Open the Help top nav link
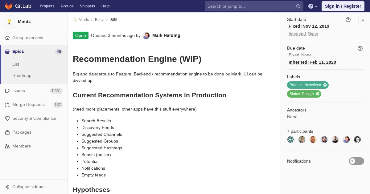 point(105,6)
